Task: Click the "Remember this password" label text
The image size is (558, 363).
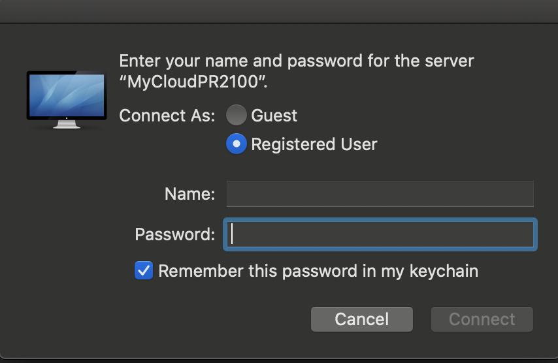Action: (x=318, y=270)
